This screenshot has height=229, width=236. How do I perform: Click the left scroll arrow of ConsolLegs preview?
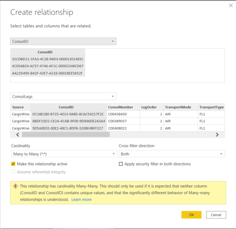18,134
